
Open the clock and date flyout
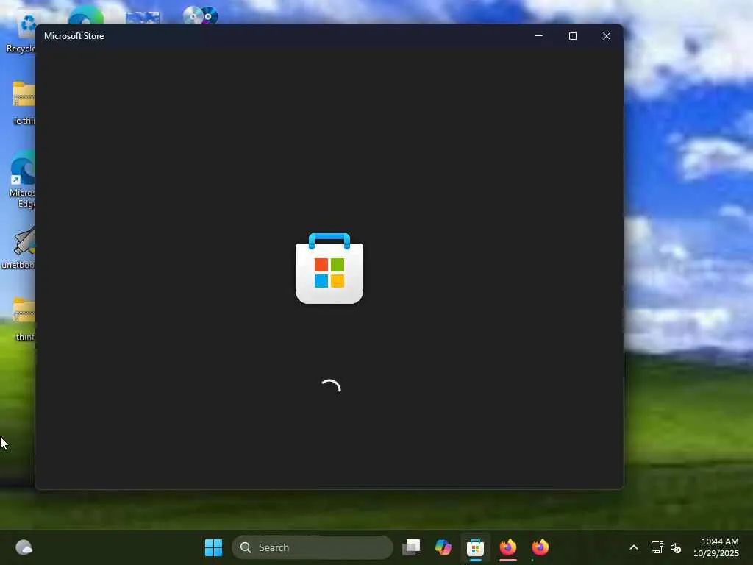[717, 547]
